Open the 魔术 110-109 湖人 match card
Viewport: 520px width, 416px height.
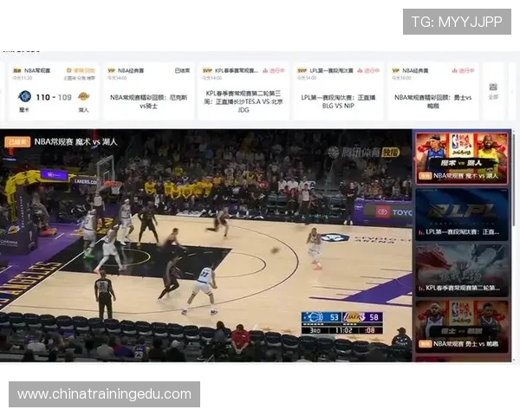click(x=54, y=91)
